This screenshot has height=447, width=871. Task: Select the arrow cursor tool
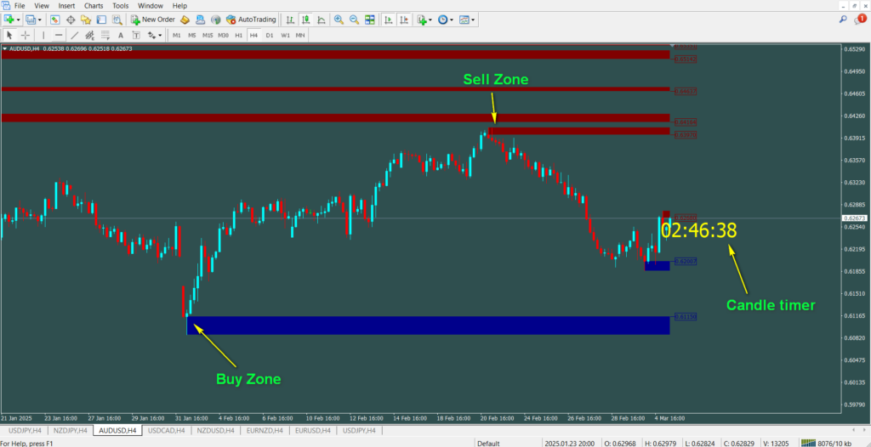(9, 36)
